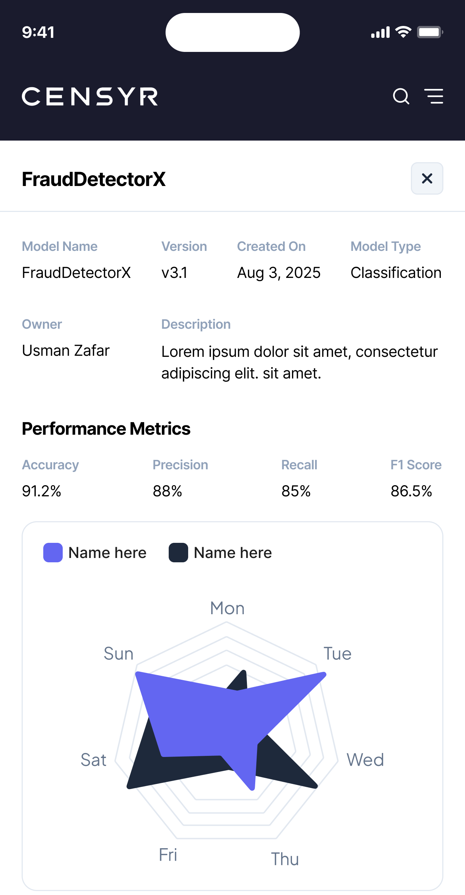Click the Wed axis label on chart
The image size is (465, 895).
tap(365, 760)
